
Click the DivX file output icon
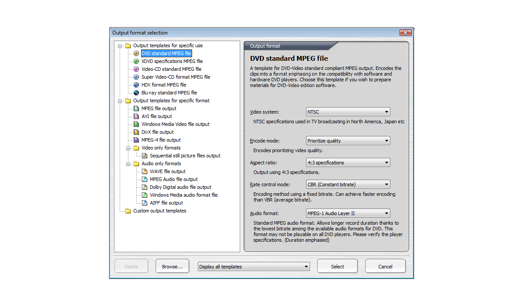tap(136, 132)
